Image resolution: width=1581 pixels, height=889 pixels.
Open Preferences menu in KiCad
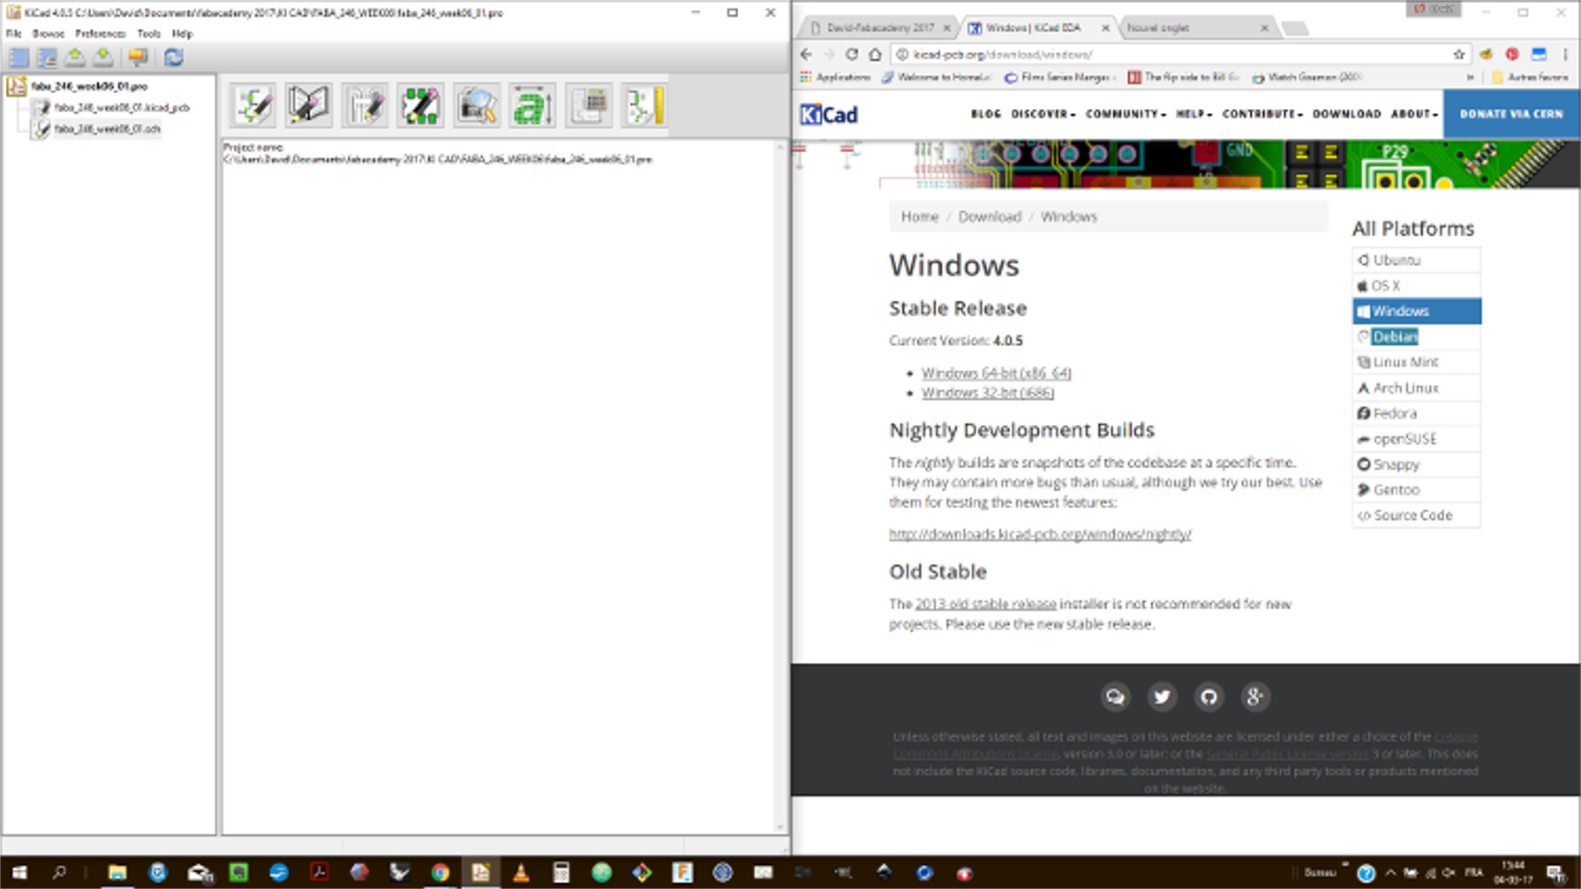101,34
